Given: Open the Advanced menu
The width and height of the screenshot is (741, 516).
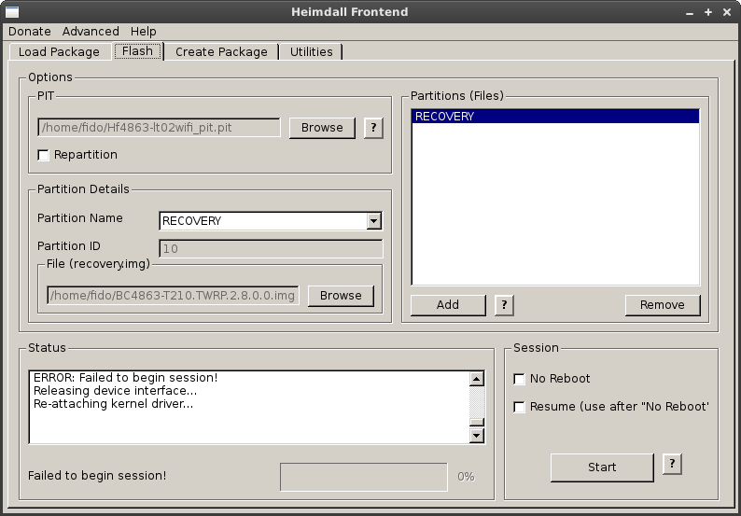Looking at the screenshot, I should pos(91,32).
